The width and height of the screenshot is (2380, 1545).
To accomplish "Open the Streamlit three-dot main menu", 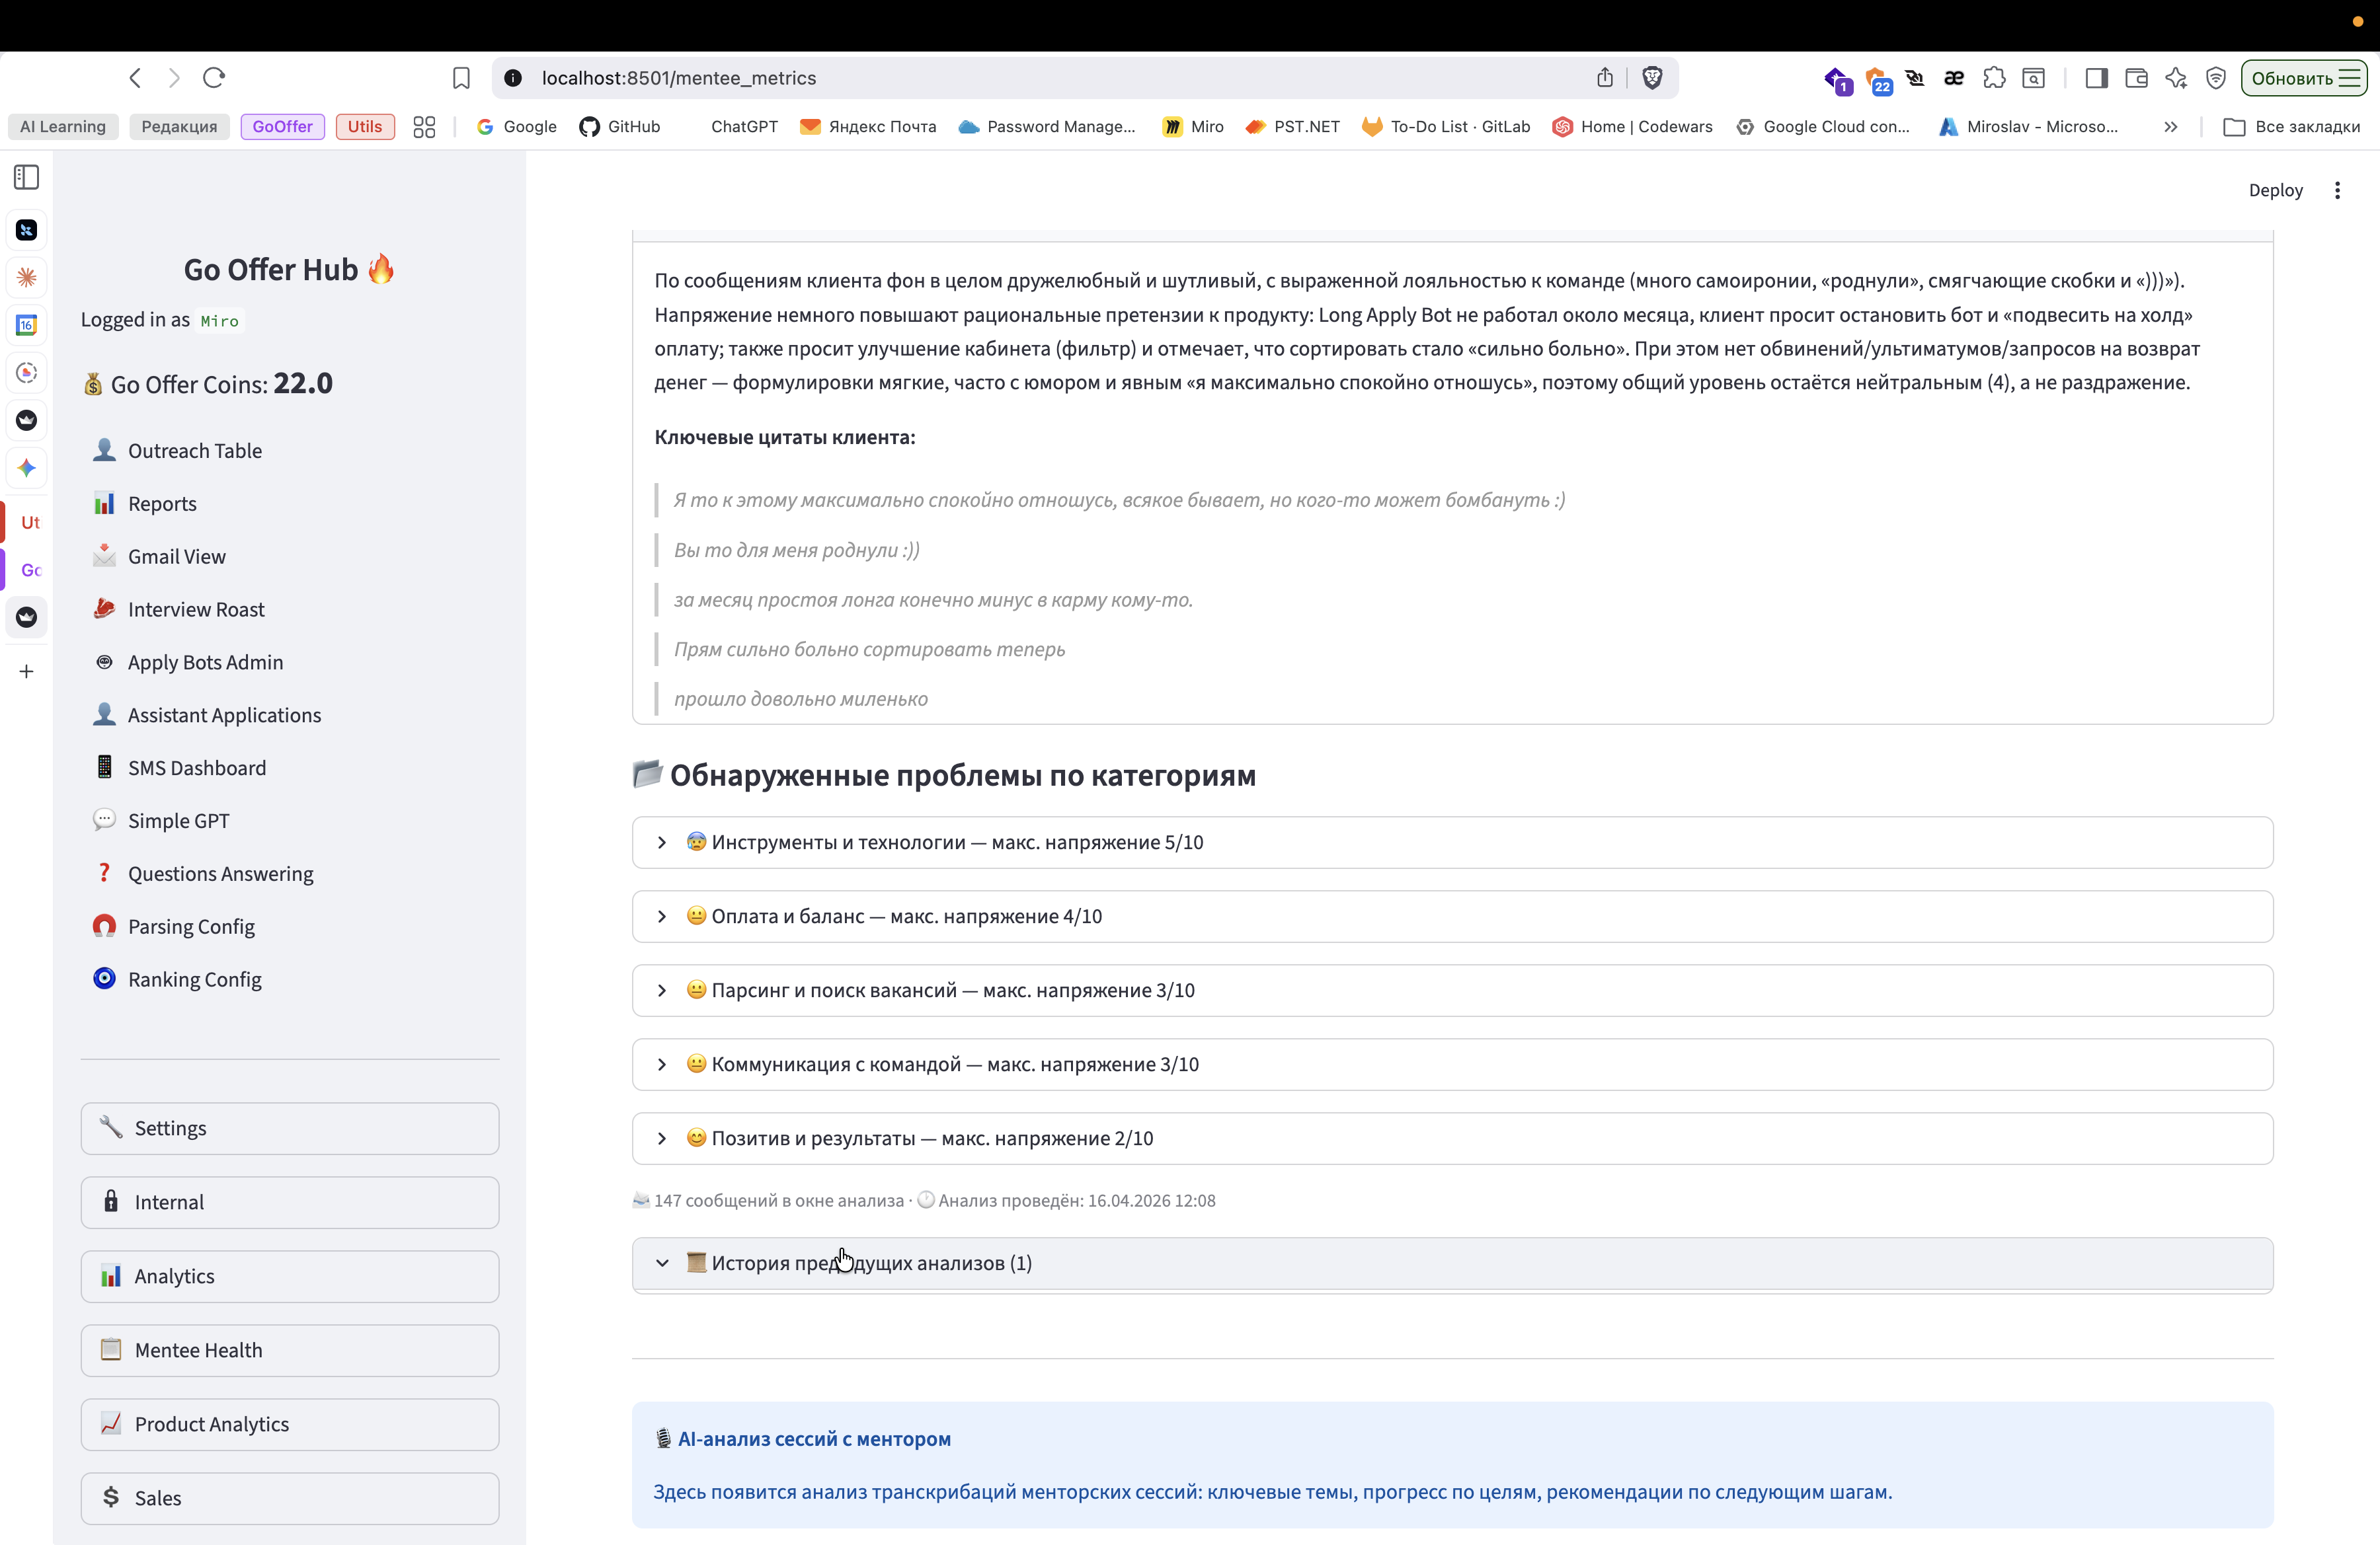I will (x=2337, y=190).
